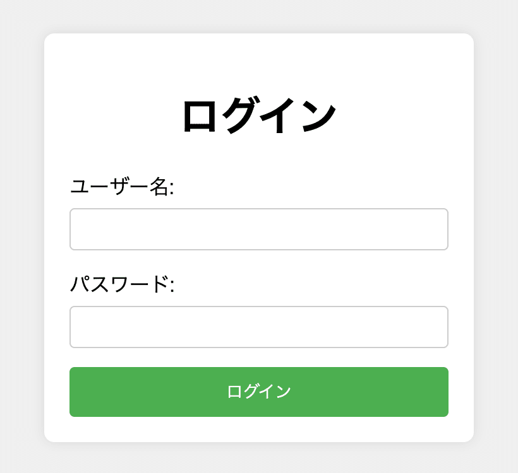Click the white ログイン text on the button
518x473 pixels.
click(x=259, y=392)
